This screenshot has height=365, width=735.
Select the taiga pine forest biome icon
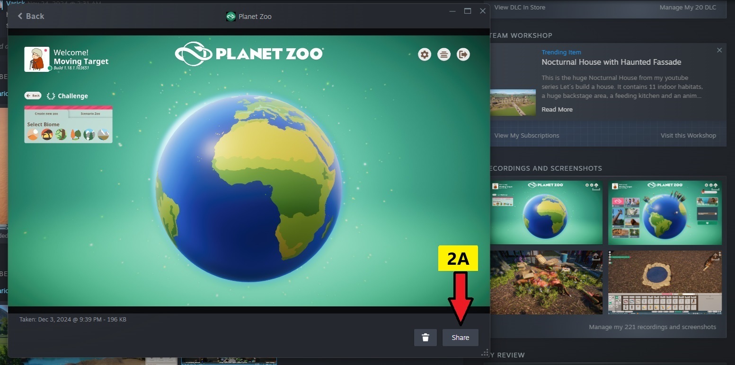coord(89,135)
